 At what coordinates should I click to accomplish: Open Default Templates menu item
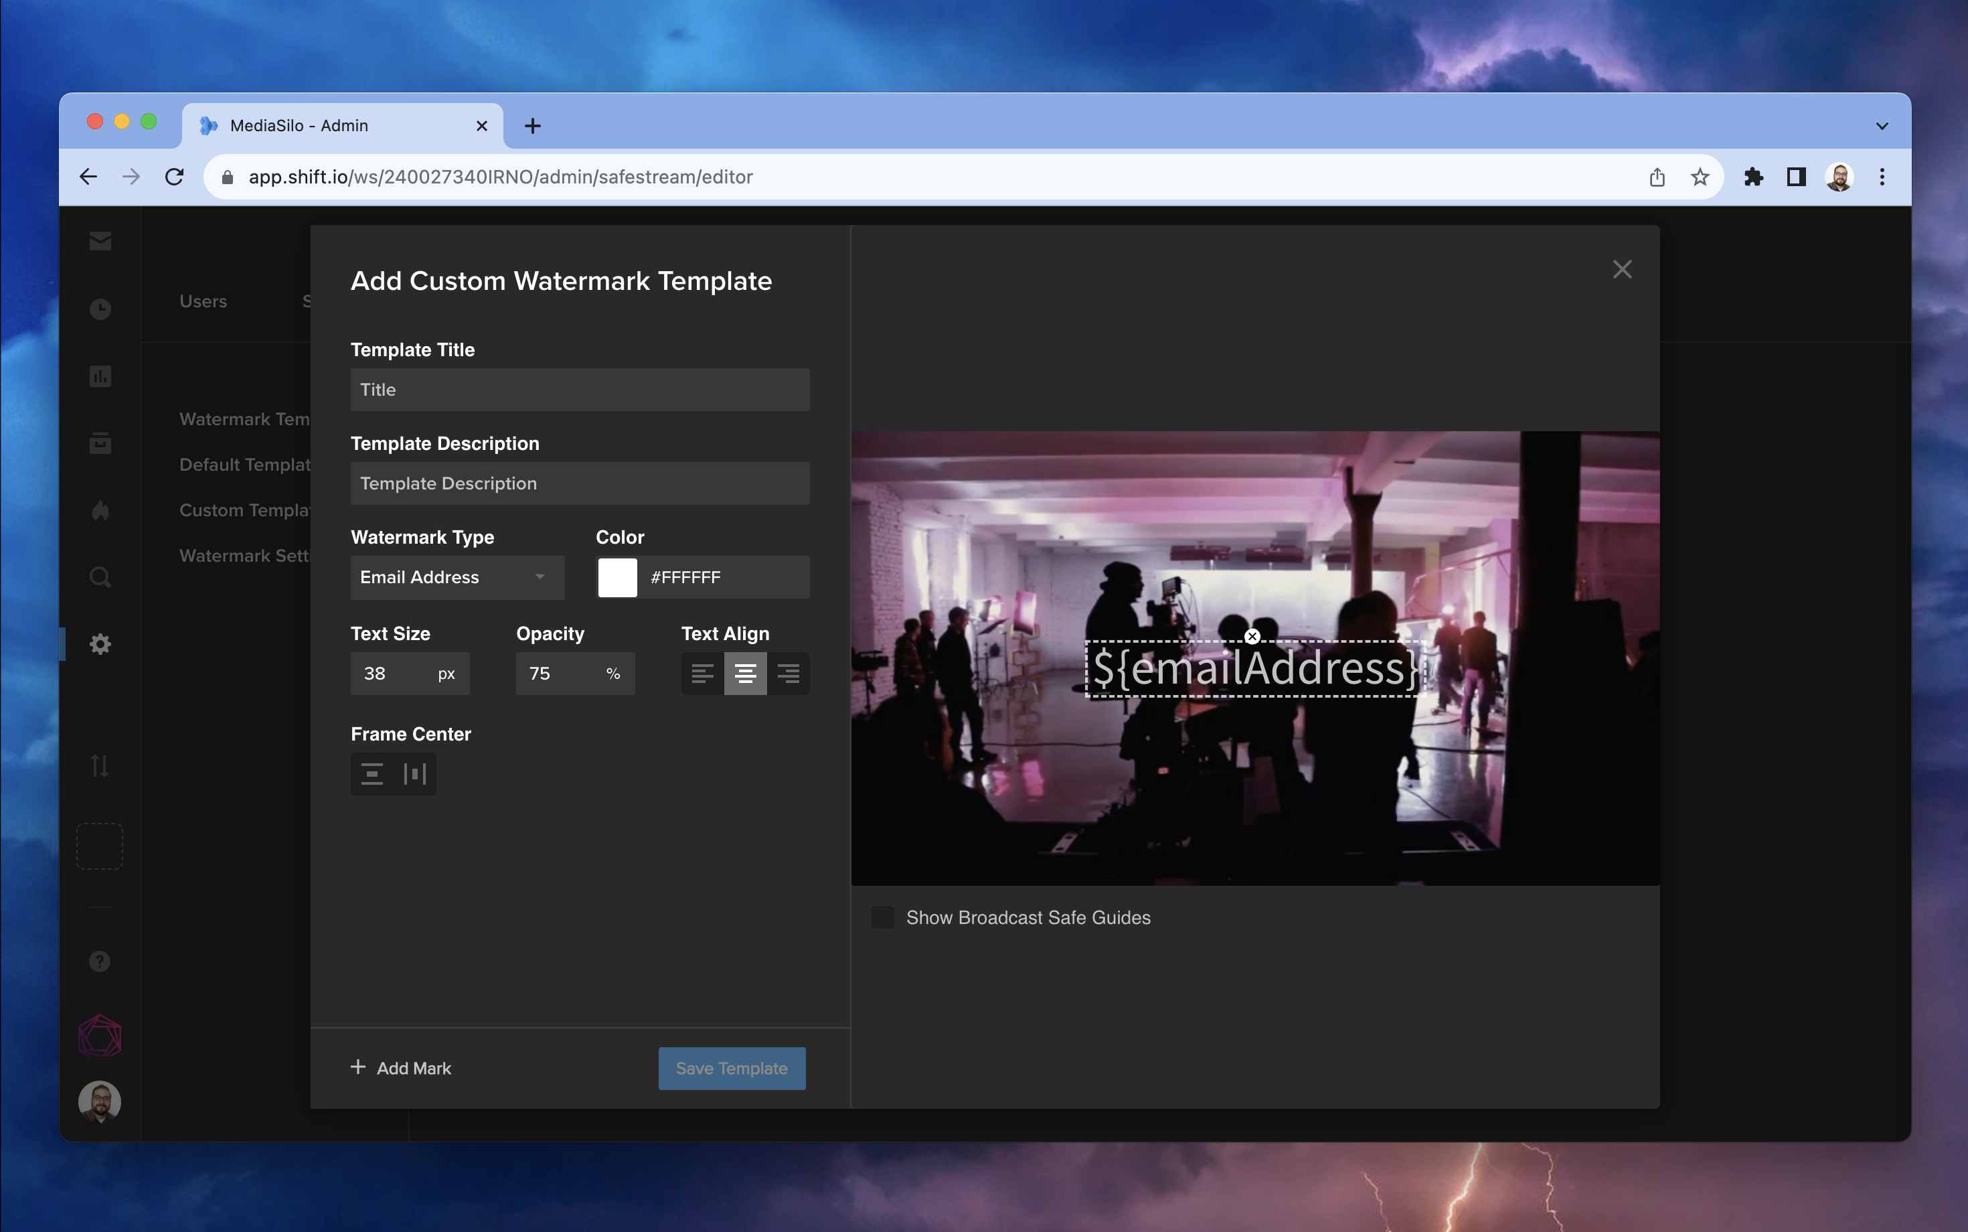244,465
